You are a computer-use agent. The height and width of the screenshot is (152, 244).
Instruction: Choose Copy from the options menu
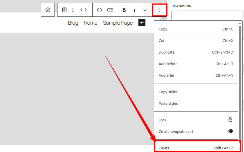coord(196,29)
